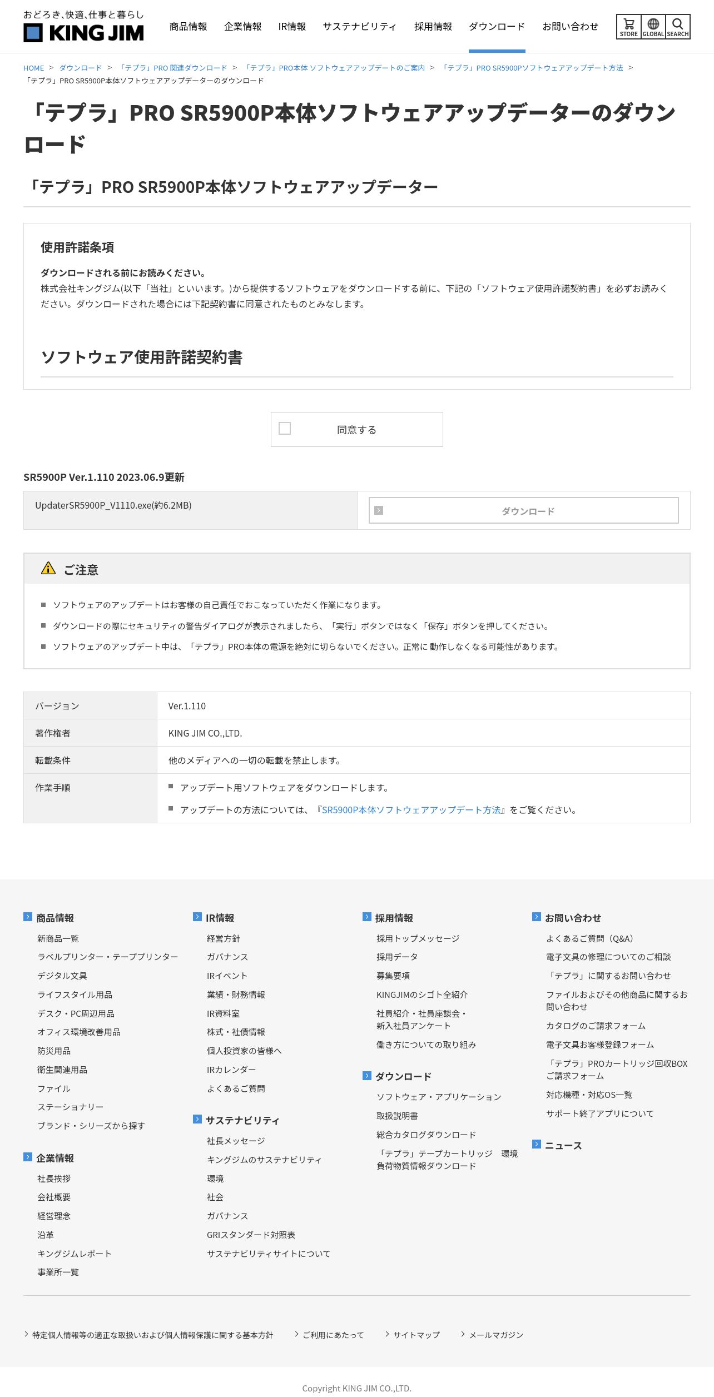Open the SEARCH magnifier icon
Viewport: 714px width, 1397px height.
(x=677, y=27)
